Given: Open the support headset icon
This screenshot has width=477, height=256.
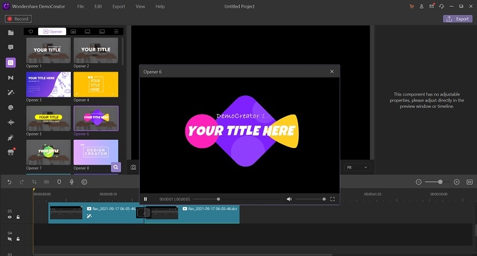Looking at the screenshot, I should pos(441,7).
